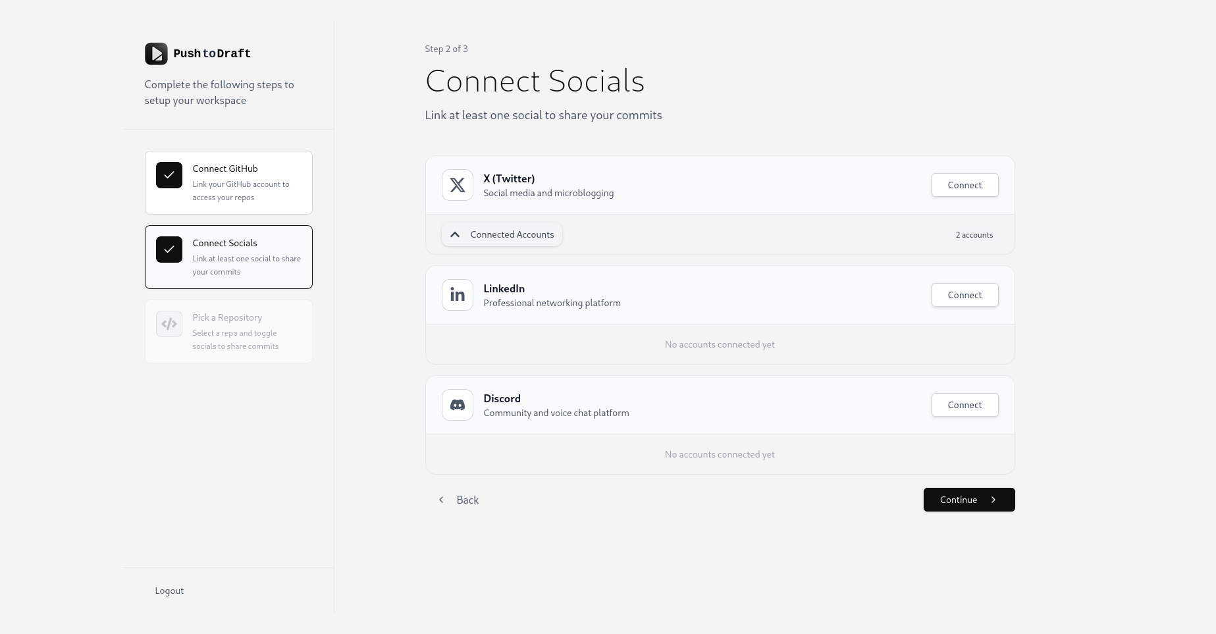
Task: Click LinkedIn's 'No accounts connected yet' text
Action: [x=720, y=344]
